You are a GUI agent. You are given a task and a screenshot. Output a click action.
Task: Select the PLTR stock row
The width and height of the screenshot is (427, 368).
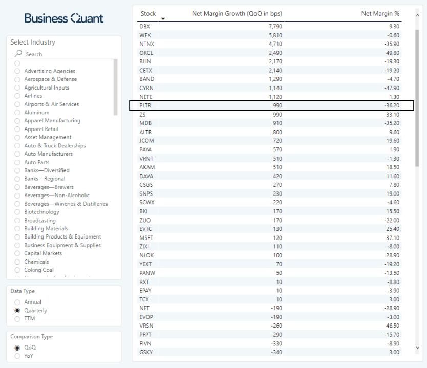click(x=269, y=105)
